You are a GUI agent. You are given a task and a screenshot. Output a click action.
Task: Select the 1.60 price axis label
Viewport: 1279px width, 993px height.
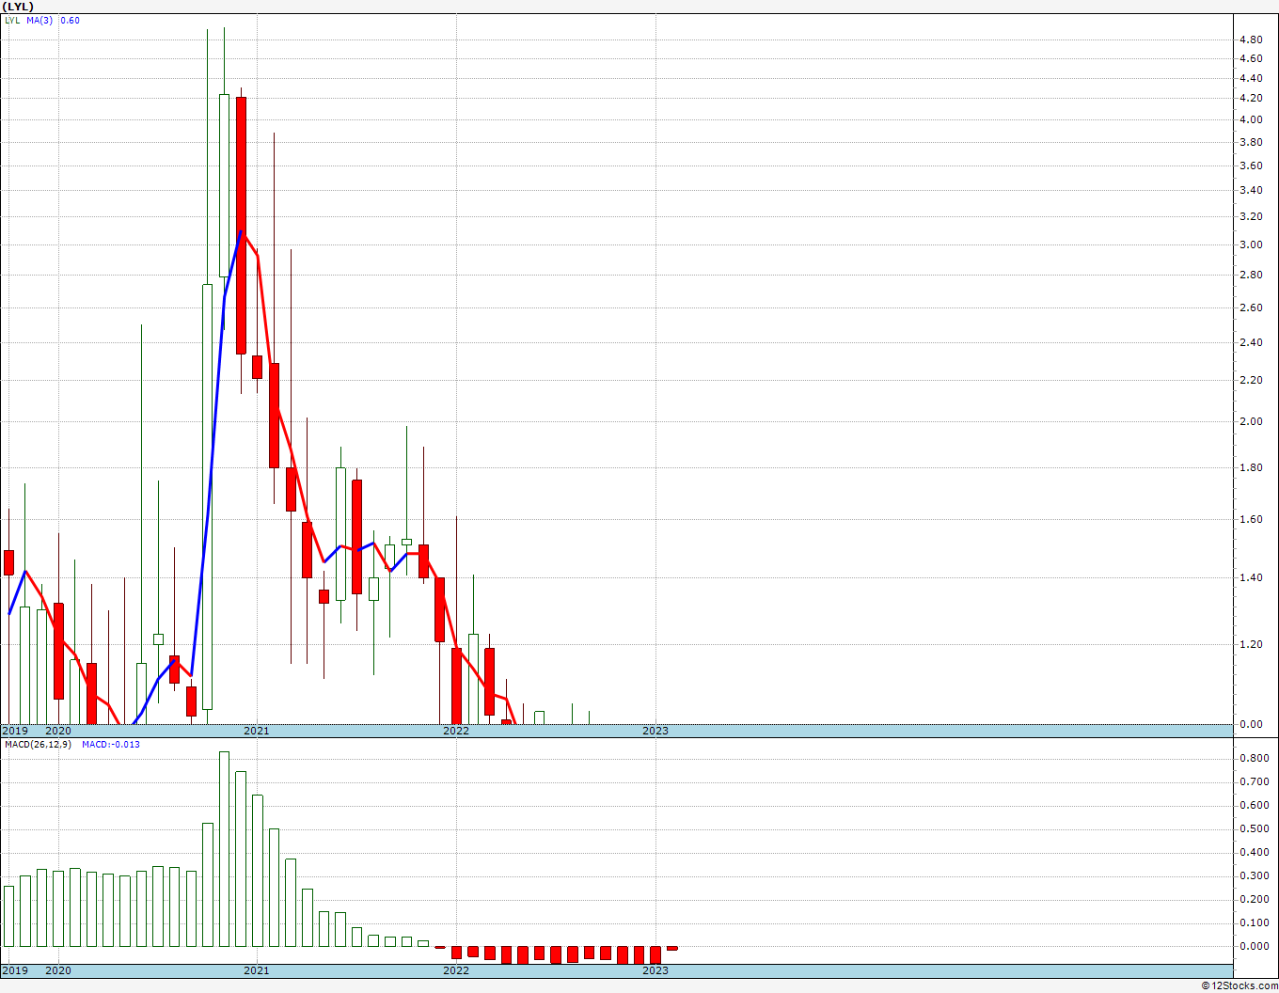tap(1251, 519)
